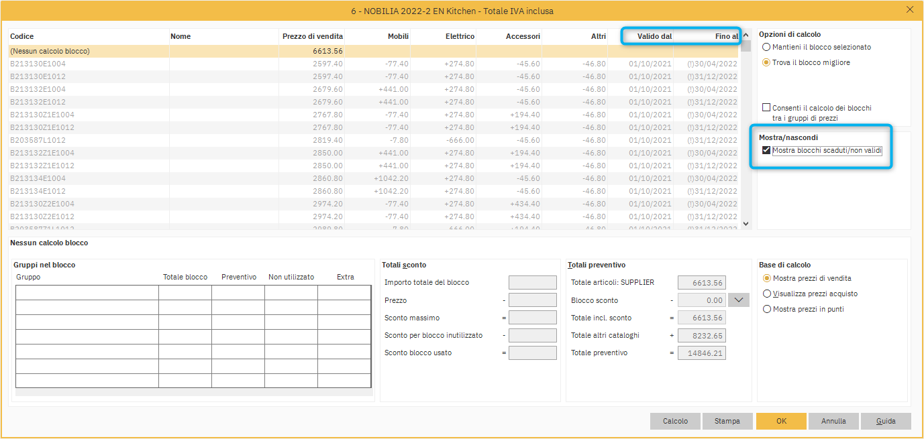Sort by Prezzo di vendita column header
This screenshot has width=924, height=439.
(311, 36)
